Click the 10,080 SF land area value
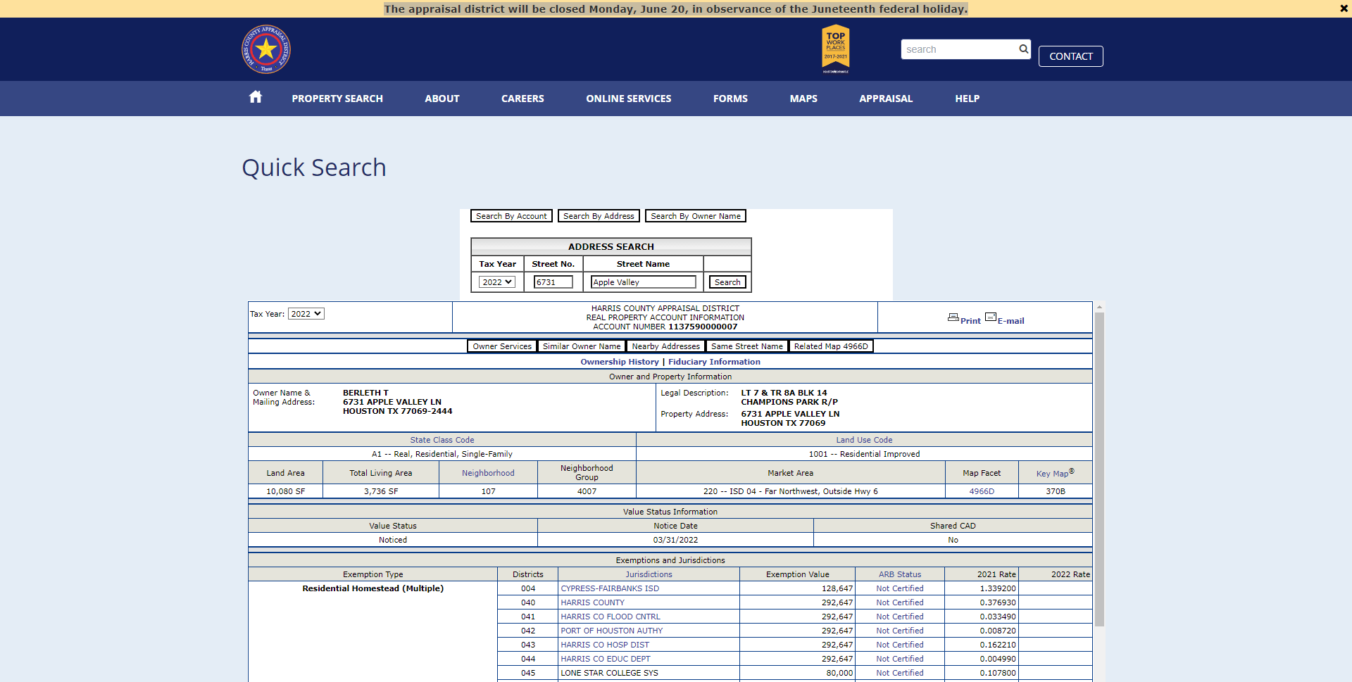This screenshot has width=1352, height=682. point(285,491)
